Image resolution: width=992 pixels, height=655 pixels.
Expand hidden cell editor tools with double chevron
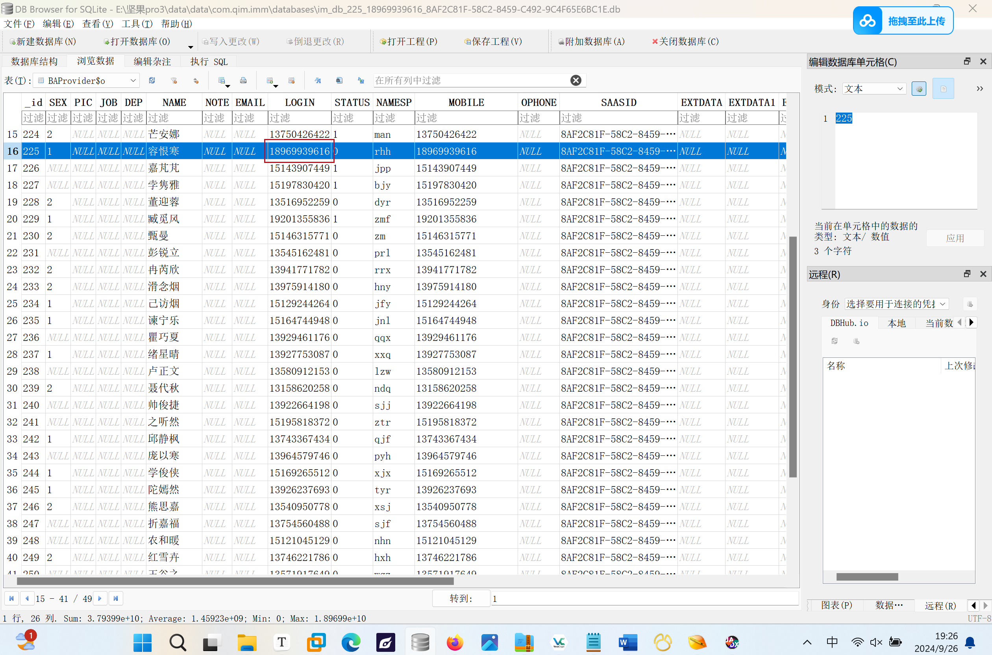tap(979, 89)
